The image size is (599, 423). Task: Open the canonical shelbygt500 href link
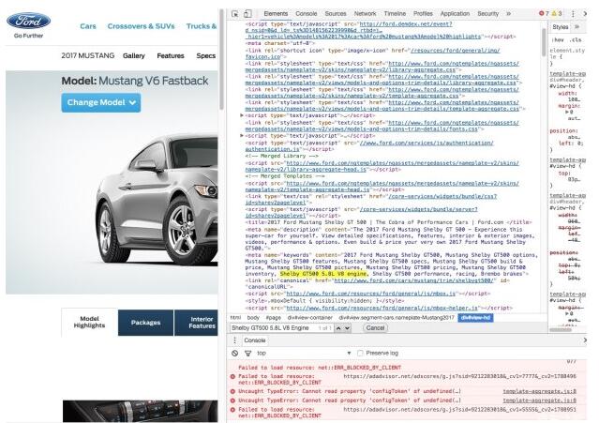[x=413, y=280]
